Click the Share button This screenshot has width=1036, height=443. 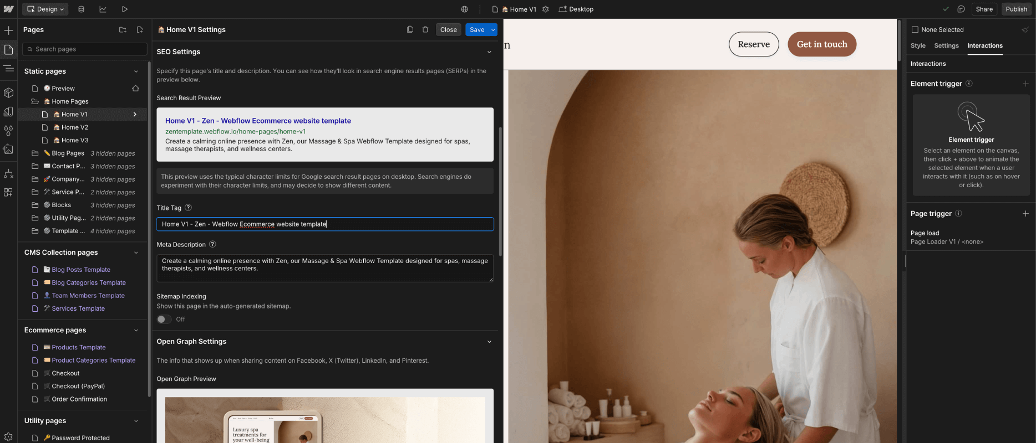click(984, 9)
